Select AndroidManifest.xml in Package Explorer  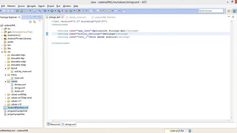[x=18, y=108]
